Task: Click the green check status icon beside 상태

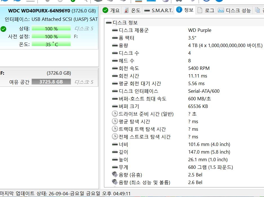Action: coord(3,29)
